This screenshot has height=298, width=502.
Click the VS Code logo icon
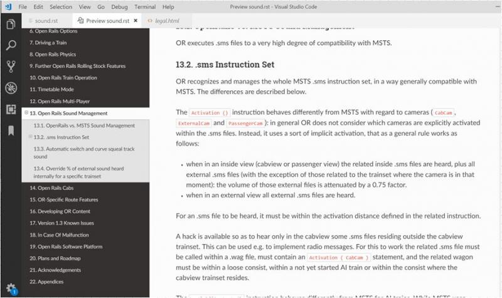[8, 6]
